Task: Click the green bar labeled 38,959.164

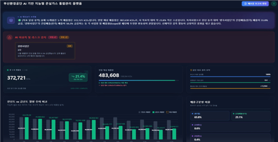Action: (94, 129)
